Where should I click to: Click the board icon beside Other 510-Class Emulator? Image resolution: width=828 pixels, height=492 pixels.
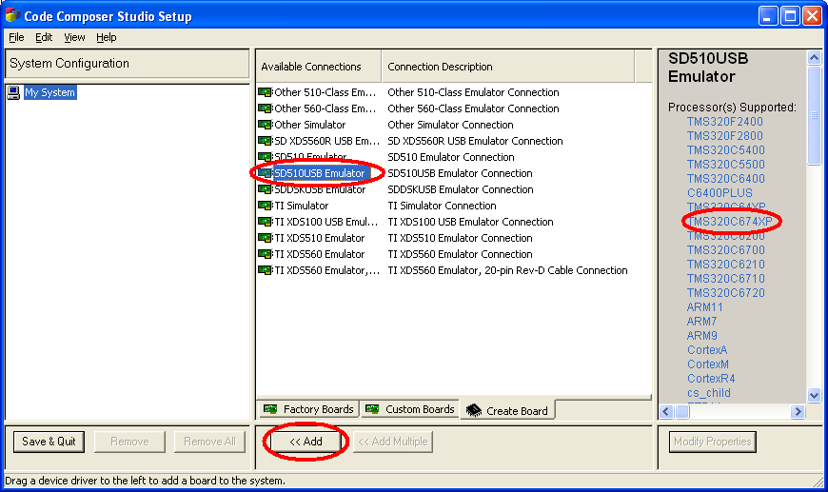[x=265, y=92]
